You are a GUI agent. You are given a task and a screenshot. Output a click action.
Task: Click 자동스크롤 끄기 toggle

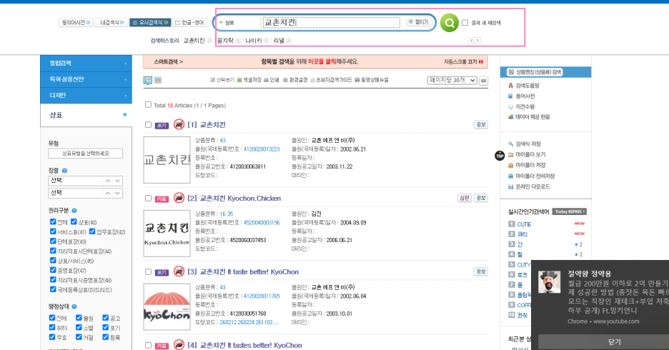coord(463,62)
